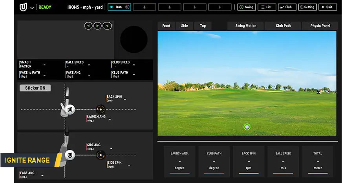Screen dimensions: 342x183
Task: Open the Club Path tab
Action: click(x=283, y=26)
